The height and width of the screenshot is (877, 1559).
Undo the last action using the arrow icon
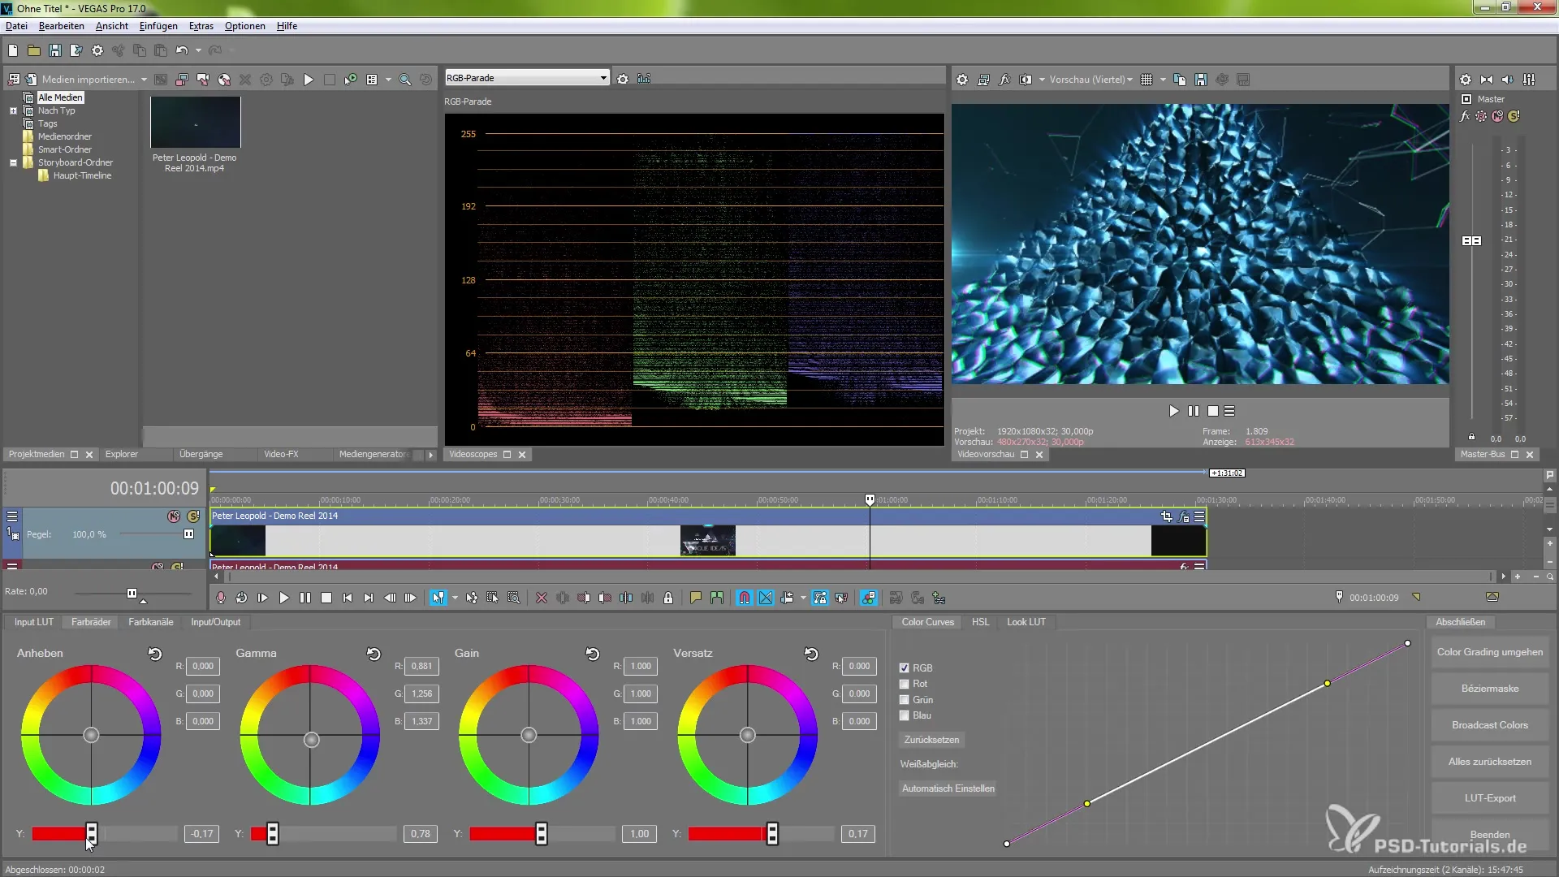[182, 50]
